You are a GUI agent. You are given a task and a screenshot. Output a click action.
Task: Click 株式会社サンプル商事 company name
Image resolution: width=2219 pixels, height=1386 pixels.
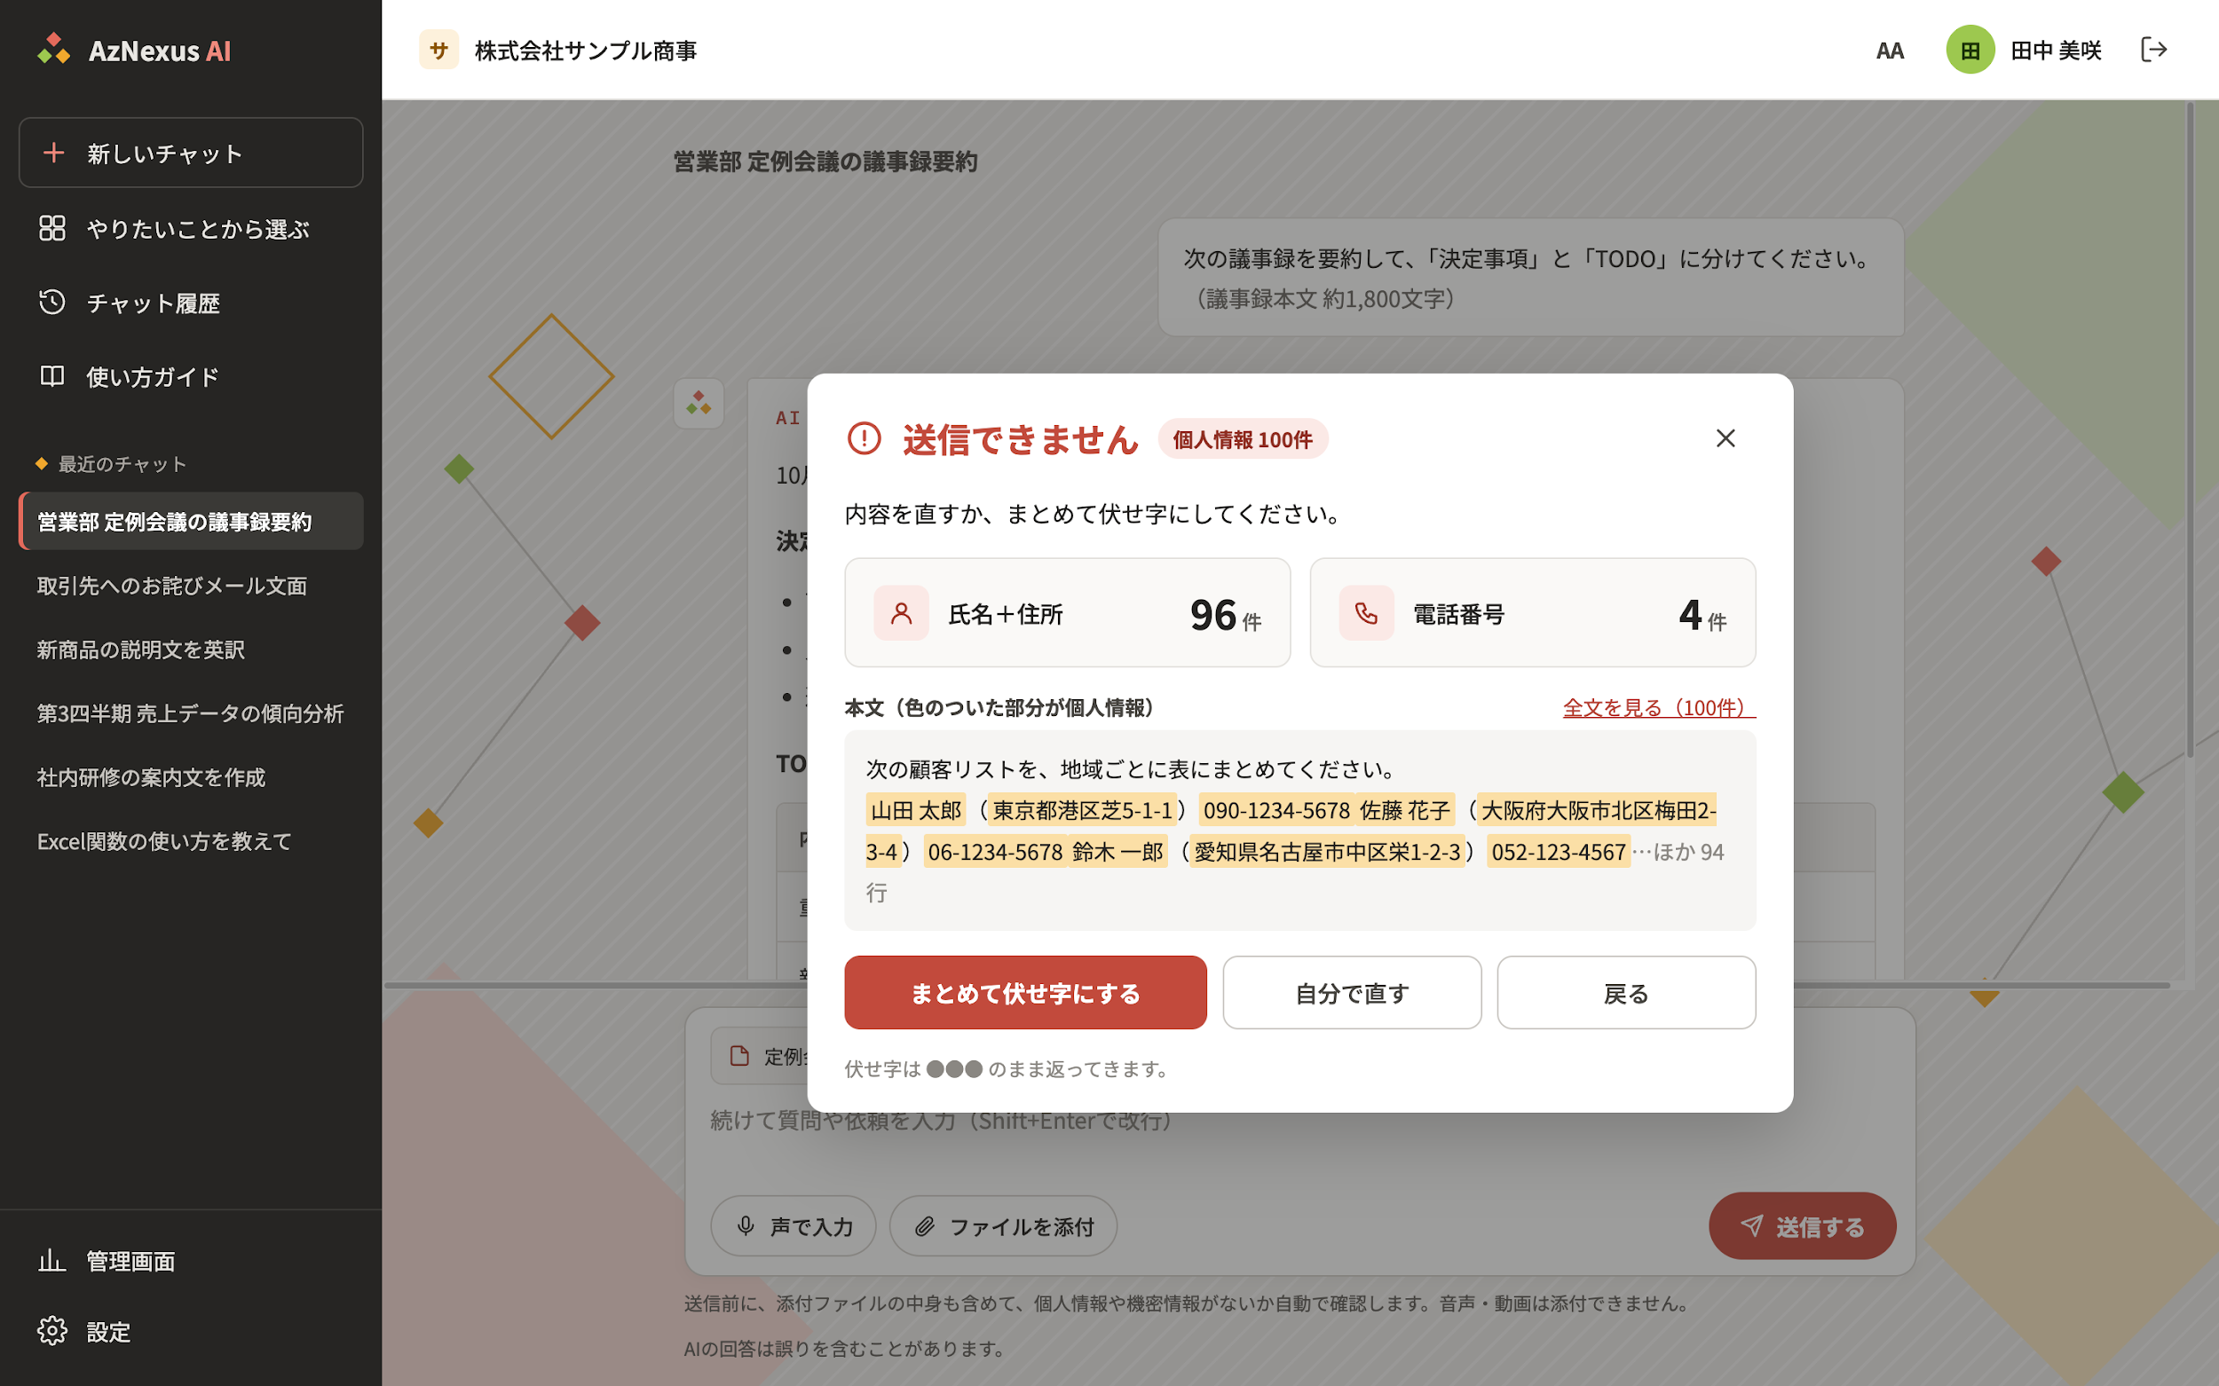[x=586, y=51]
